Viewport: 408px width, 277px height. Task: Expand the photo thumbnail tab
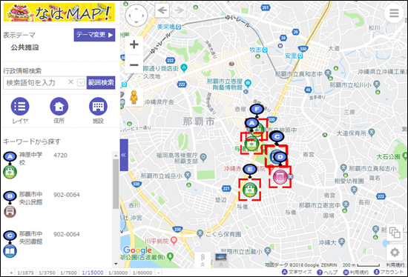point(221,260)
